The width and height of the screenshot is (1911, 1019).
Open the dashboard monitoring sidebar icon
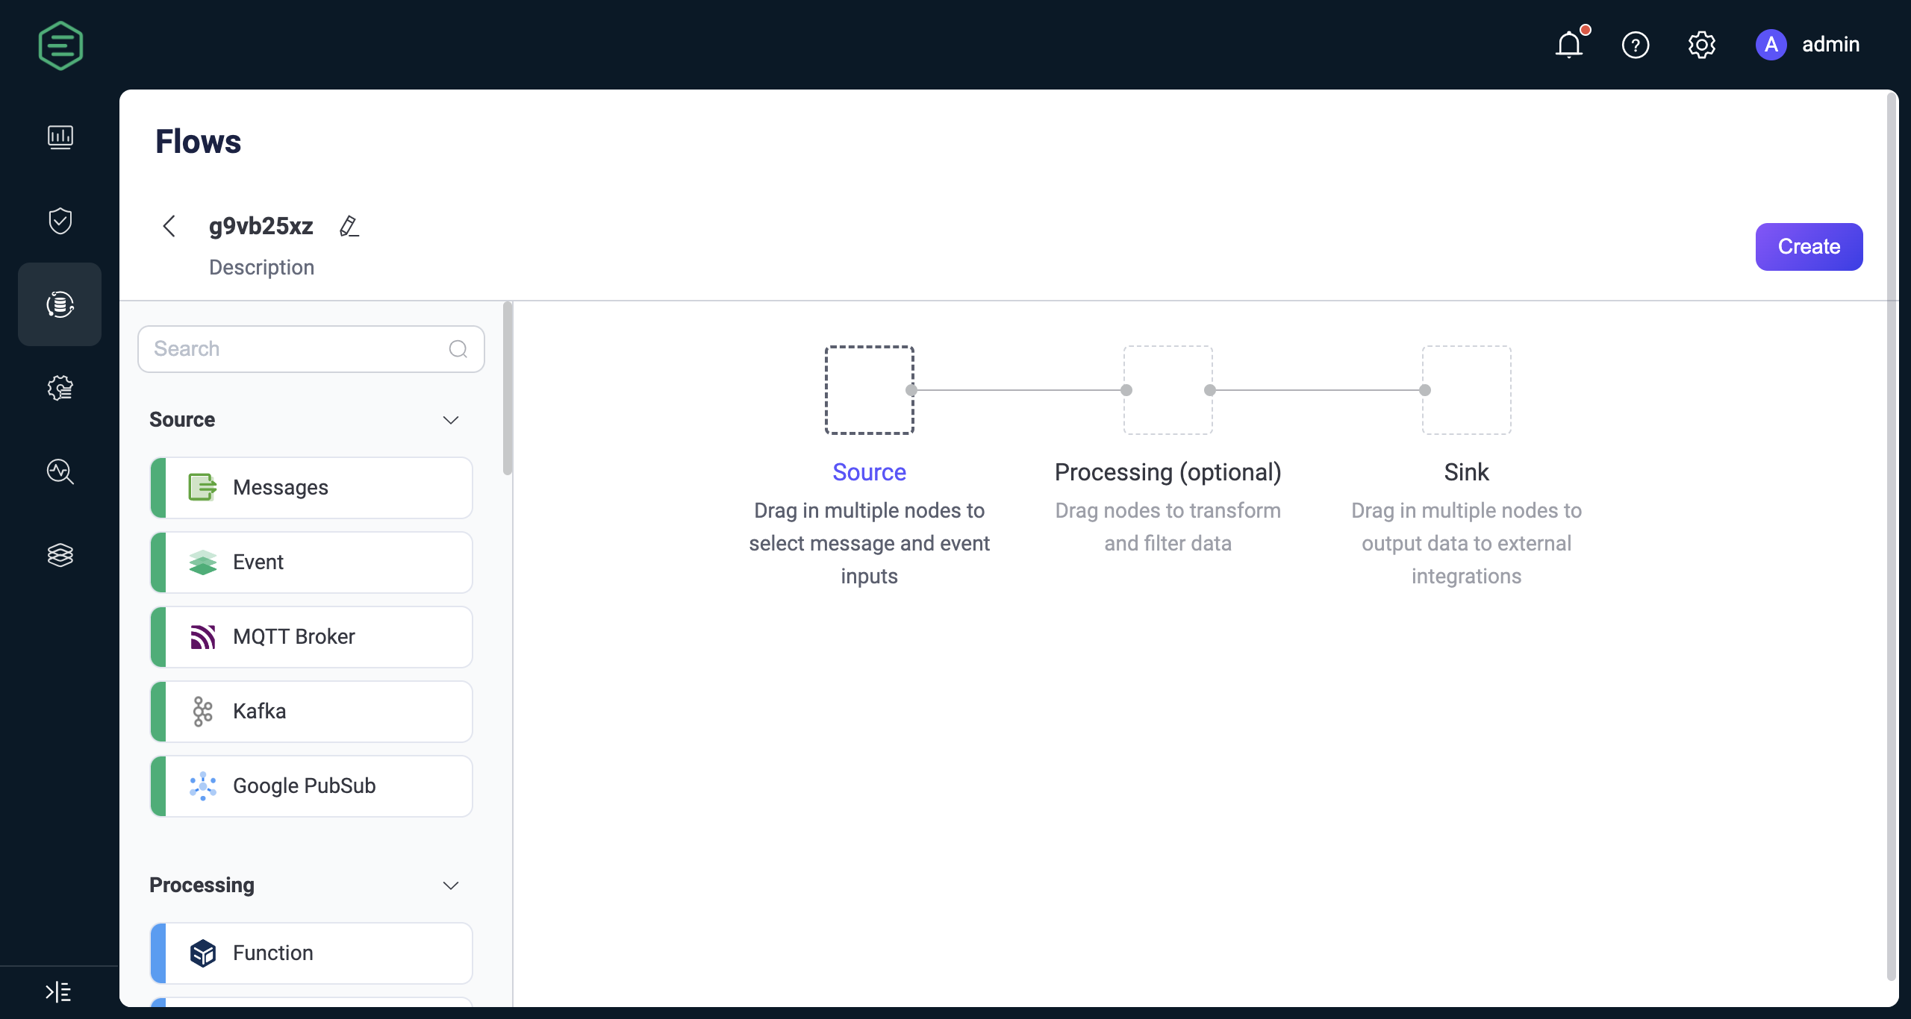[60, 137]
